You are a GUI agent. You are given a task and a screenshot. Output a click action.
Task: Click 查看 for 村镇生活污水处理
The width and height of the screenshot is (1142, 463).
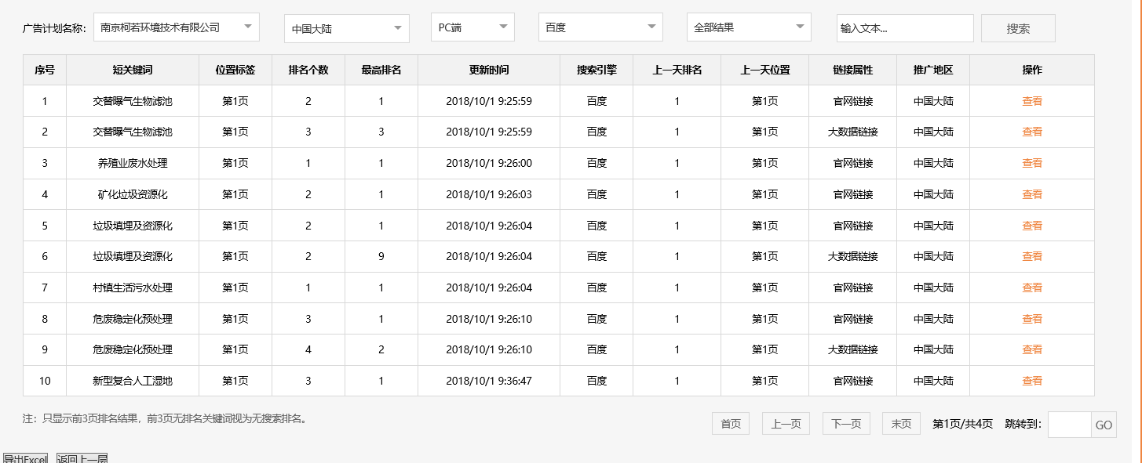(1031, 288)
